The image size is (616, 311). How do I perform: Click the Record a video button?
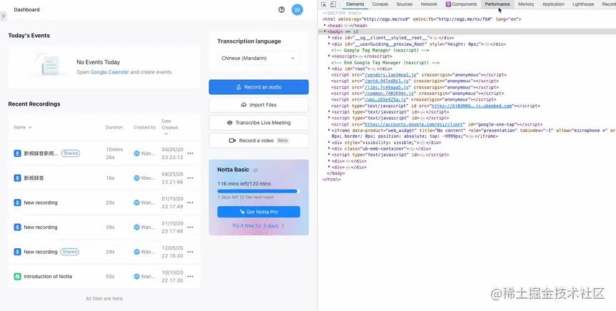point(258,141)
